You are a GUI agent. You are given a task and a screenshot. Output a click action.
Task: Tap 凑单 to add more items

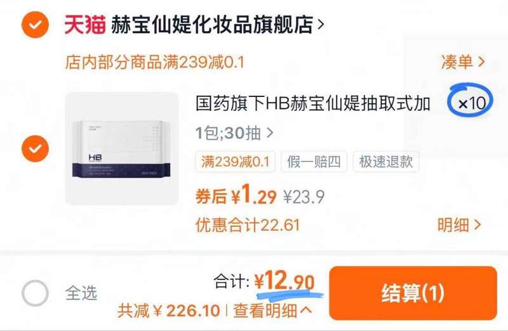pos(463,62)
